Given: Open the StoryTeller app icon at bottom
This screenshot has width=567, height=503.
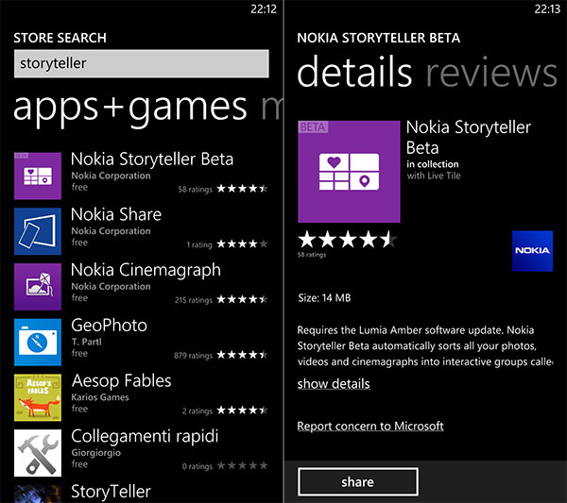Looking at the screenshot, I should tap(38, 494).
